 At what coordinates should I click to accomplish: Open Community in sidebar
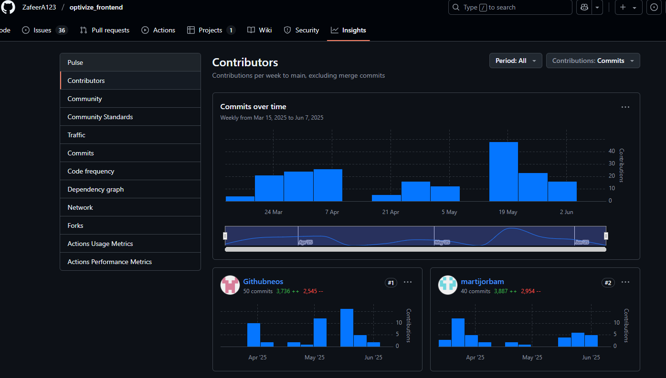point(130,99)
